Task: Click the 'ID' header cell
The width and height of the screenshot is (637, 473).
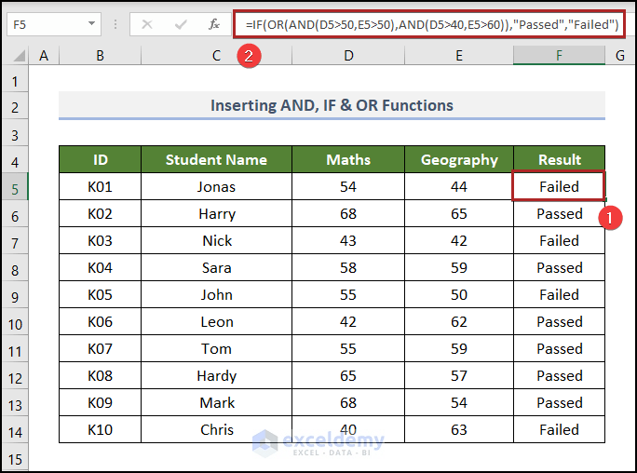Action: 100,159
